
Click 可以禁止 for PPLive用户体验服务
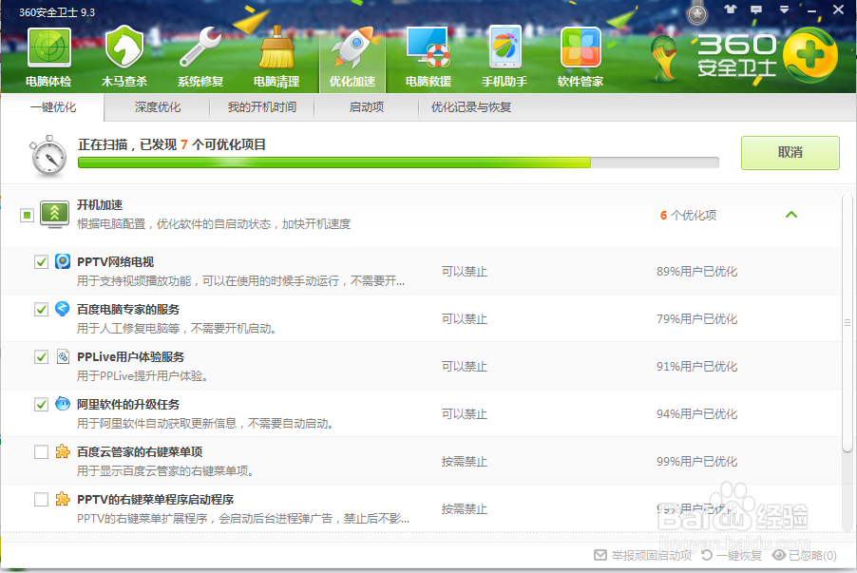pos(464,367)
